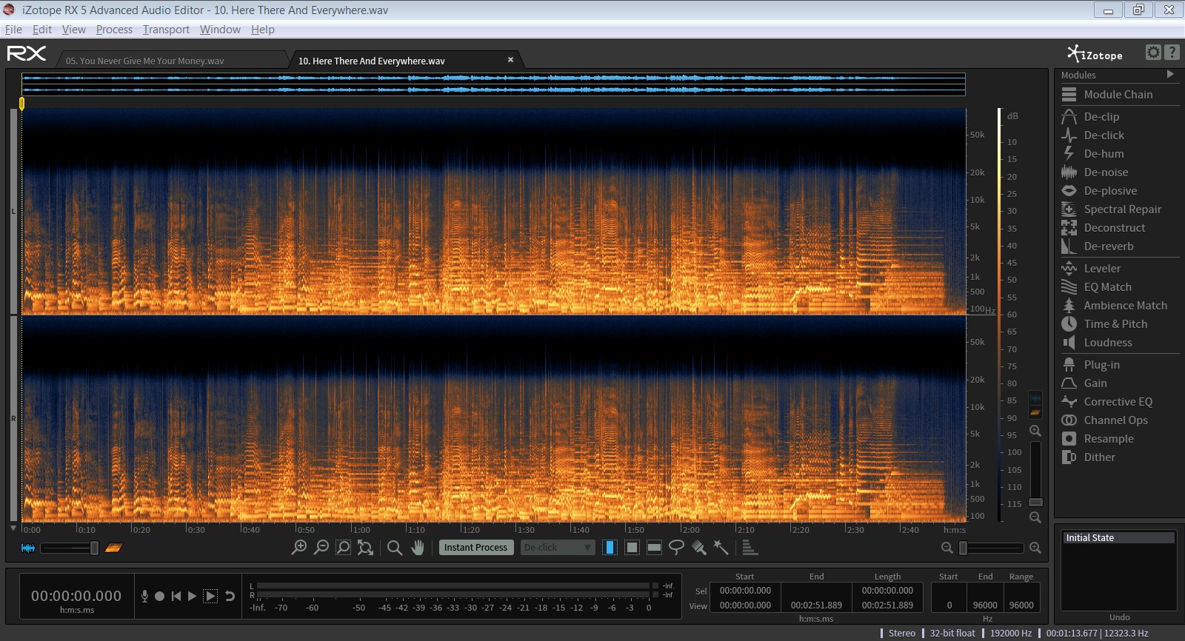Open iZotope preferences gear

1153,52
